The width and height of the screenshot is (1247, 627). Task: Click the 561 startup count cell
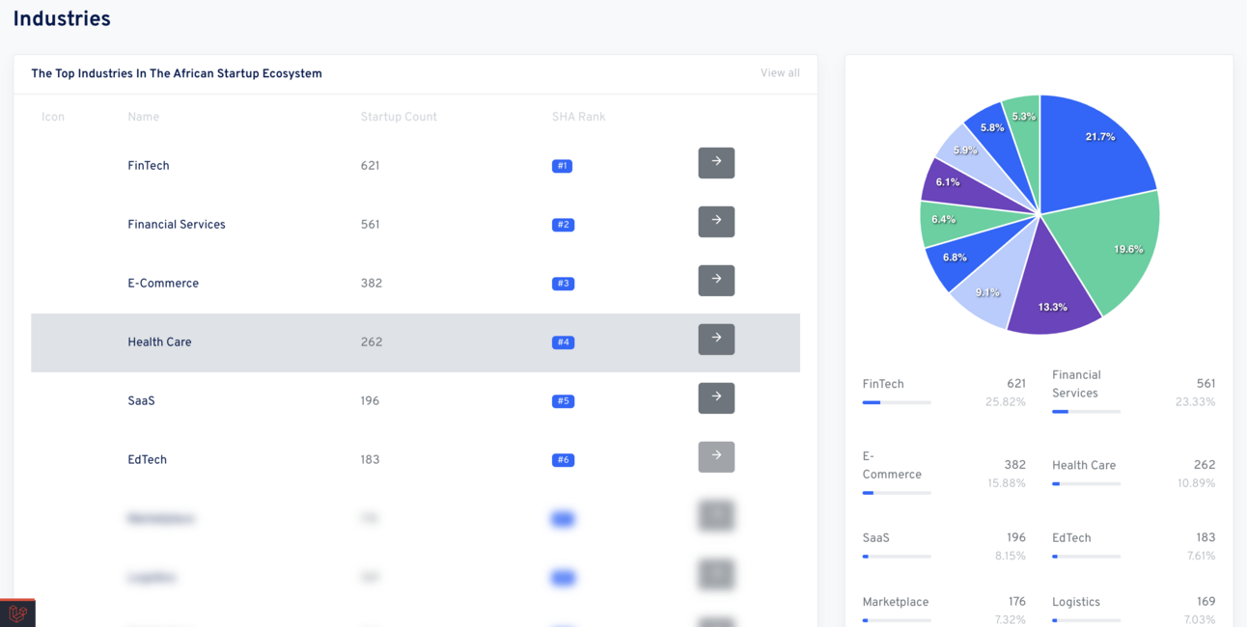pos(370,225)
